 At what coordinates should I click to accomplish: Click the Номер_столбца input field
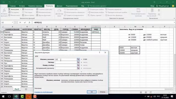click(x=66, y=65)
